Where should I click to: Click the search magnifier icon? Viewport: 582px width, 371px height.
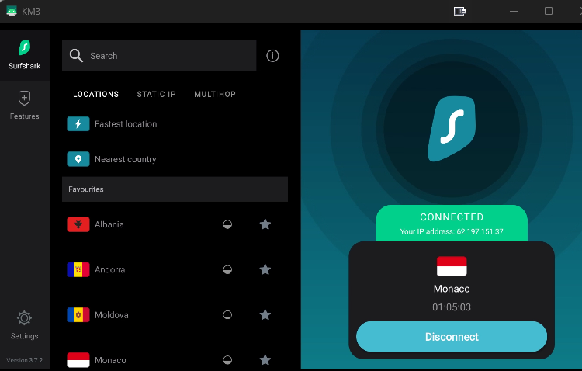point(76,56)
